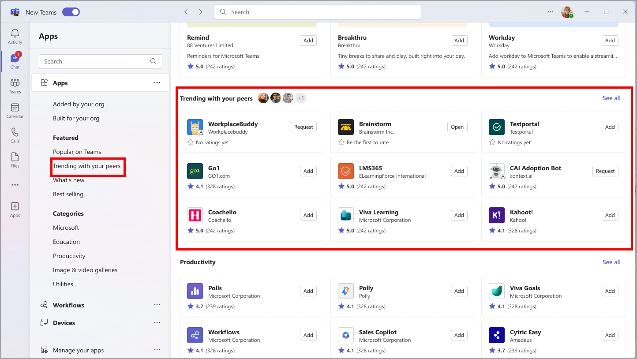Expand the +1 peers indicator
Image resolution: width=637 pixels, height=359 pixels.
301,98
